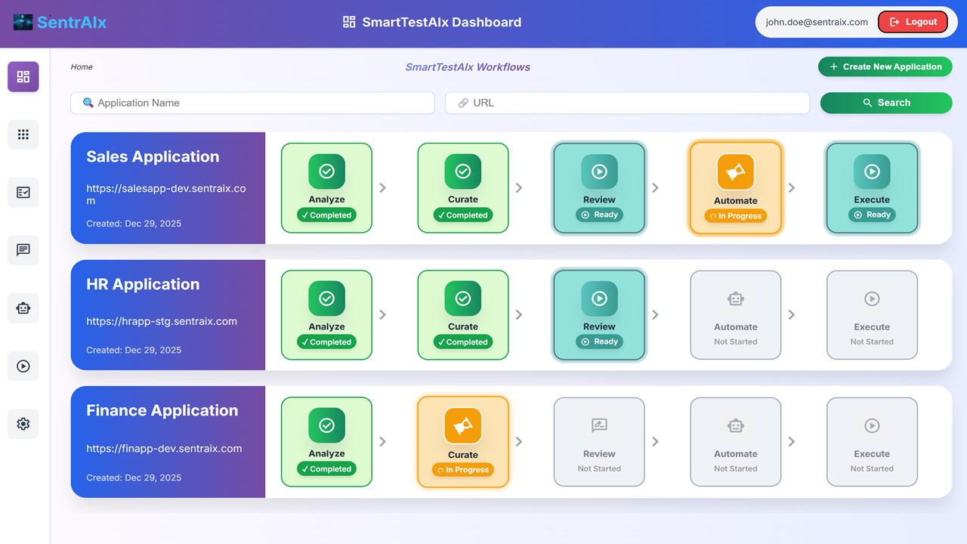Click john.doe@sentraix.com user email

817,22
